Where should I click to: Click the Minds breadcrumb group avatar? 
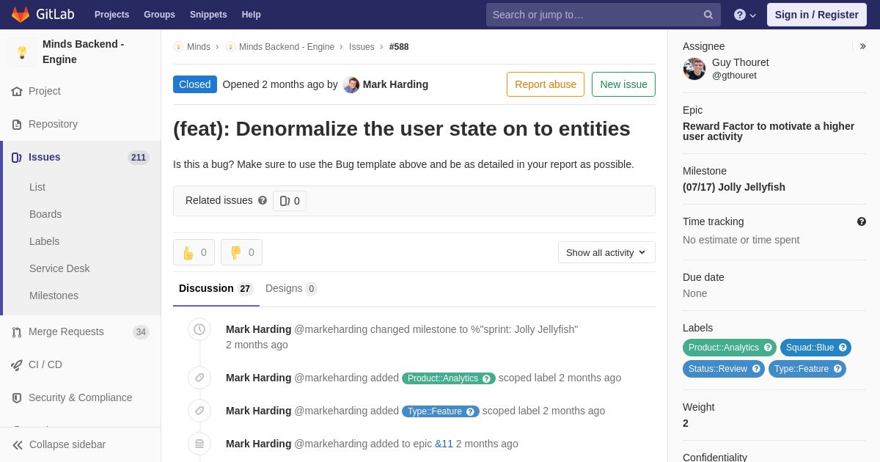[178, 47]
